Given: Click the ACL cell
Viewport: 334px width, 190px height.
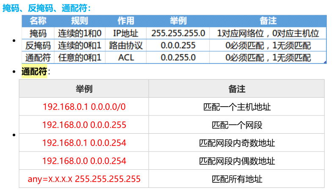Looking at the screenshot, I should click(126, 58).
